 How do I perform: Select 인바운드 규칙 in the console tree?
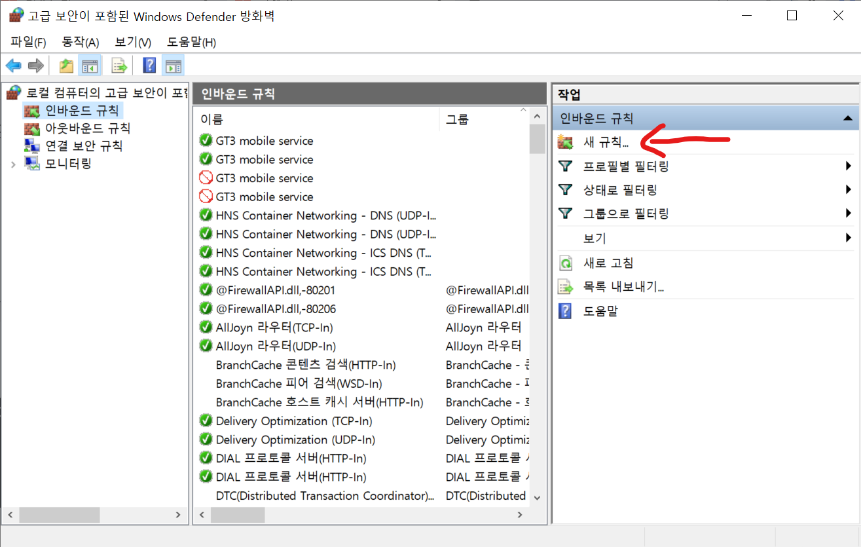click(82, 111)
